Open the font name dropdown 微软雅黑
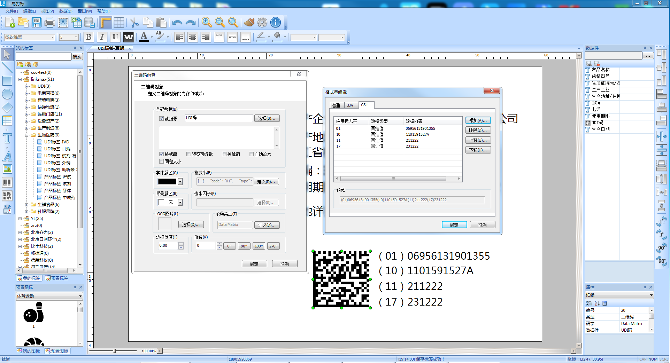The width and height of the screenshot is (670, 363). click(x=53, y=37)
